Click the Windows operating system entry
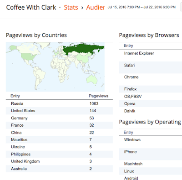This screenshot has width=182, height=180. pos(132,139)
